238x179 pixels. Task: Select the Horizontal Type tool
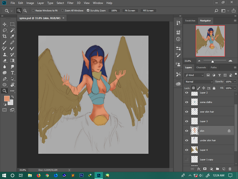(12, 73)
